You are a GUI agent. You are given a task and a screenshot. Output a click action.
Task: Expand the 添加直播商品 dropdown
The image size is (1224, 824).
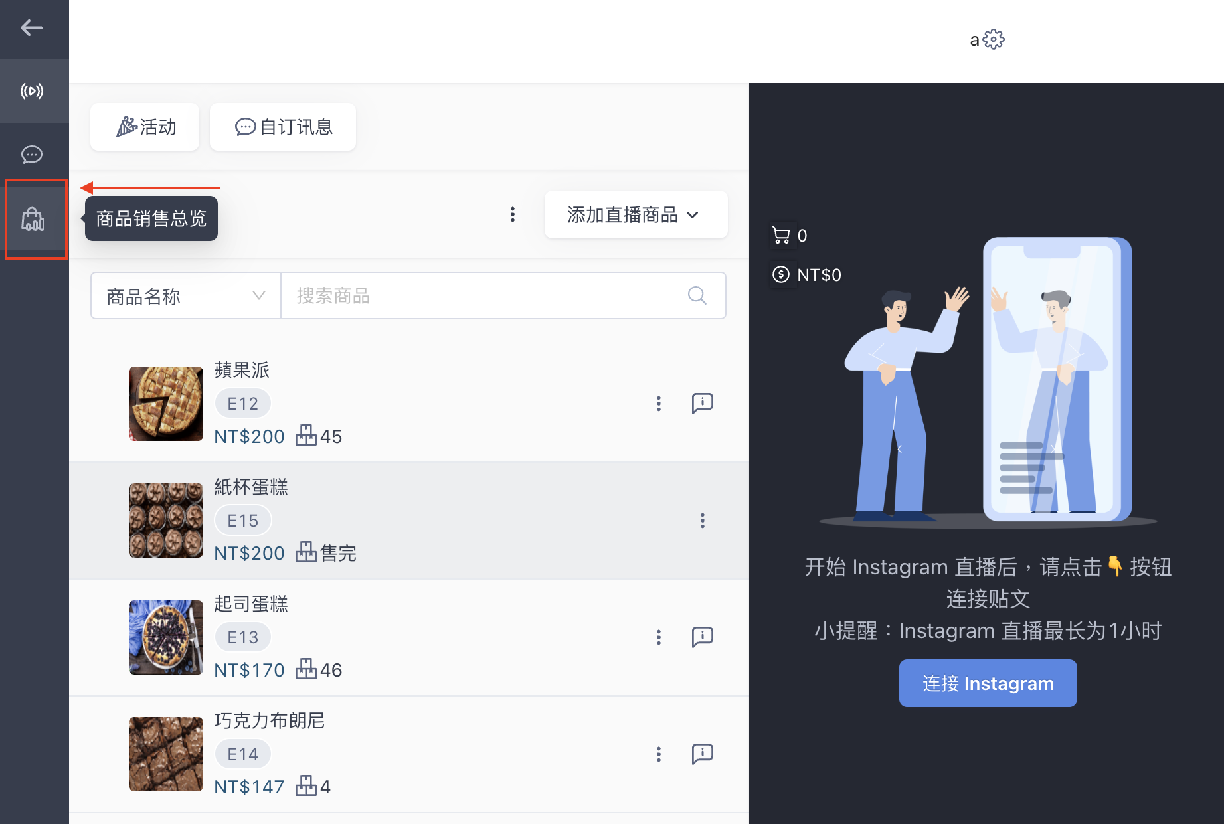[636, 214]
